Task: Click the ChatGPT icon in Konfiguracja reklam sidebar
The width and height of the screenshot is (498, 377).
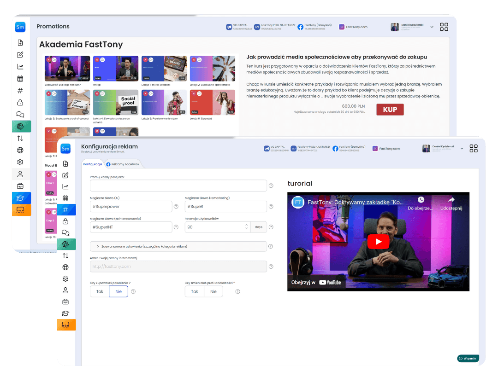Action: point(65,244)
